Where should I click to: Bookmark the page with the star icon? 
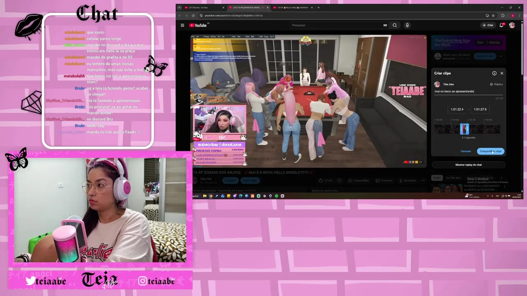[493, 16]
